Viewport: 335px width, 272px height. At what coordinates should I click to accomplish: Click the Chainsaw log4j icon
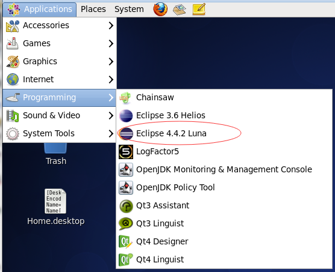tap(125, 98)
